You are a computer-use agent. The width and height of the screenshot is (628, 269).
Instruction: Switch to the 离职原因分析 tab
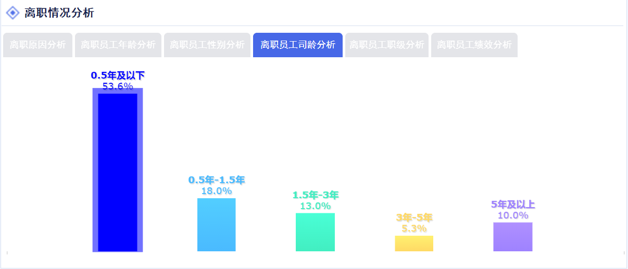click(37, 45)
